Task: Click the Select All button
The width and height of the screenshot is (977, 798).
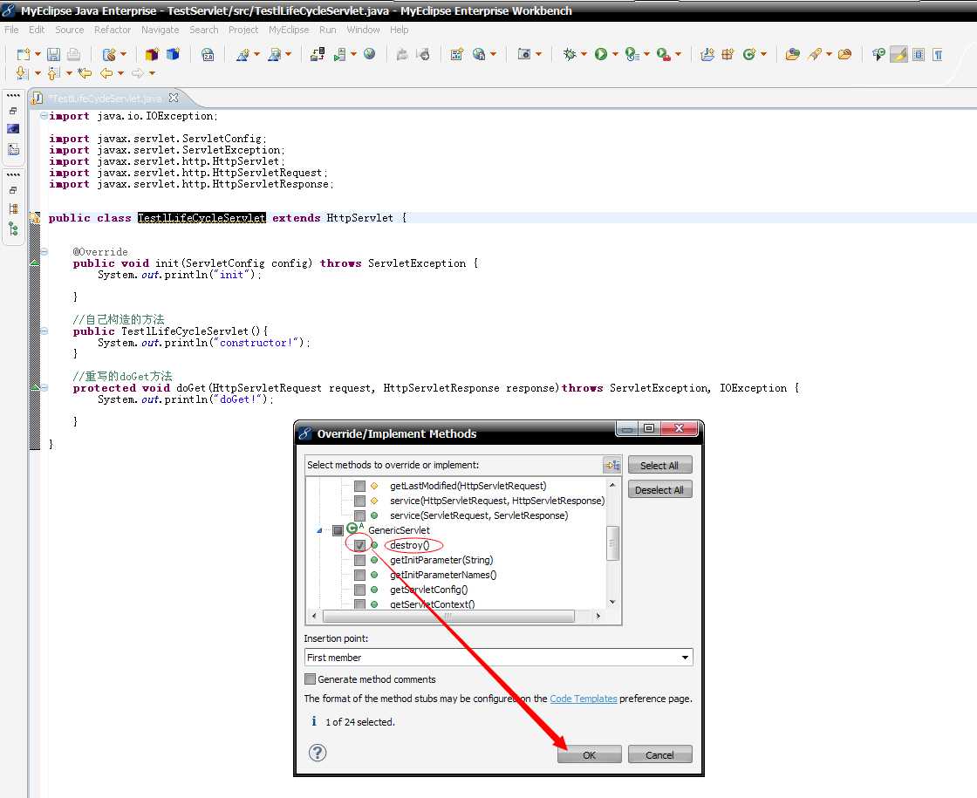Action: coord(659,466)
